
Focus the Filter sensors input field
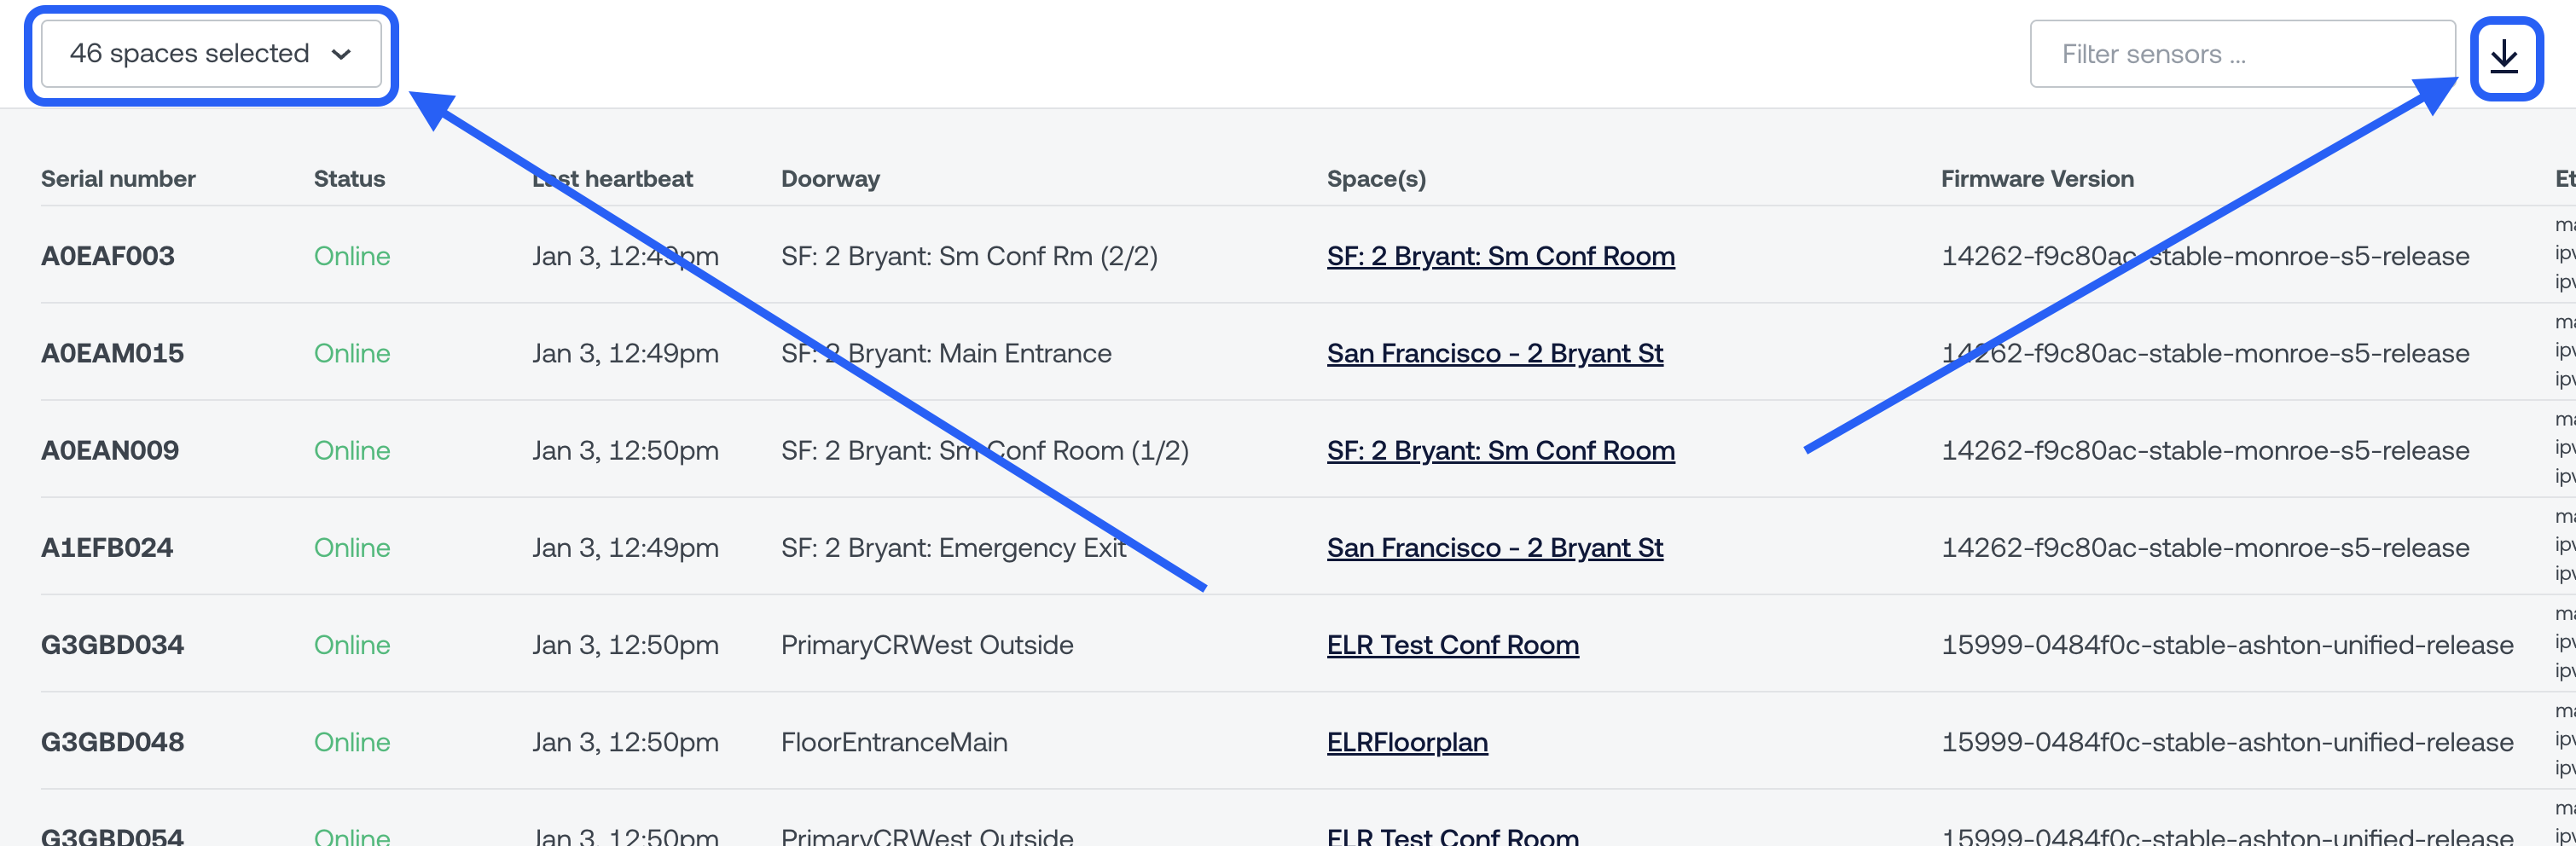point(2242,54)
